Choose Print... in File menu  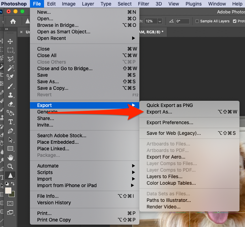85,213
